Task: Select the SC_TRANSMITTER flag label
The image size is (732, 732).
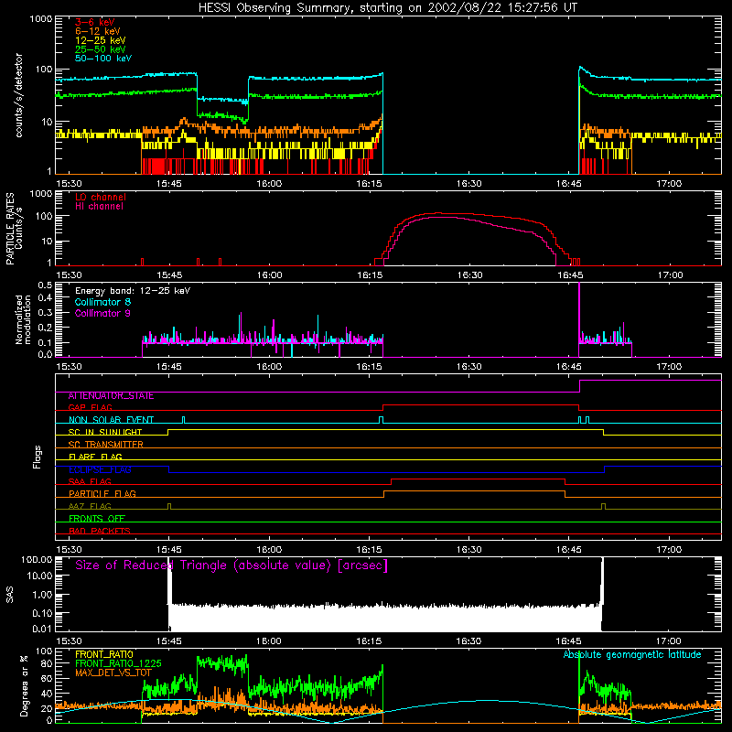Action: 106,445
